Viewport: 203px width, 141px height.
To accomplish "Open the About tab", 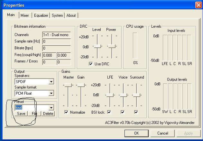I will 71,15.
